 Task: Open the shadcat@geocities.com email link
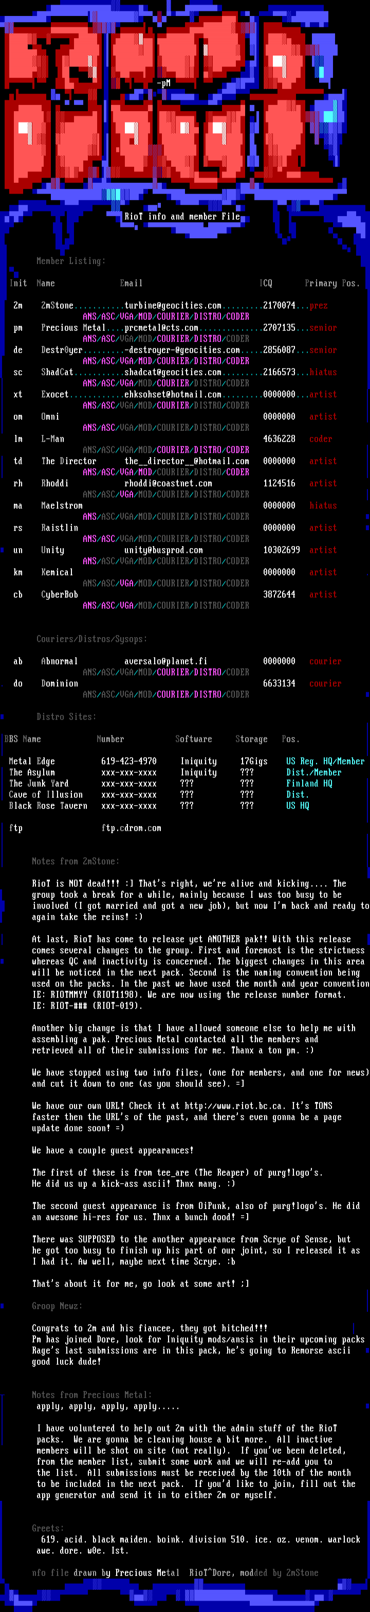point(173,372)
